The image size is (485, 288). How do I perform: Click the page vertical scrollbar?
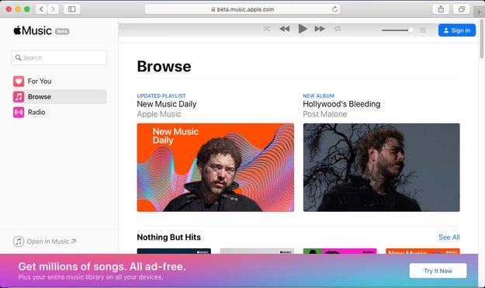(482, 39)
